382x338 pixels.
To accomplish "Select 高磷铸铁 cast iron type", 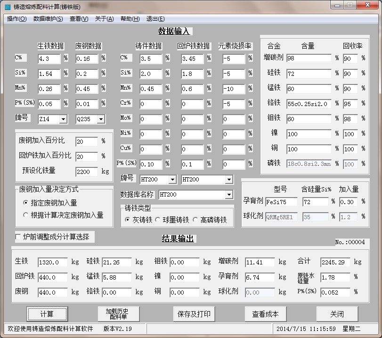I will pyautogui.click(x=196, y=220).
